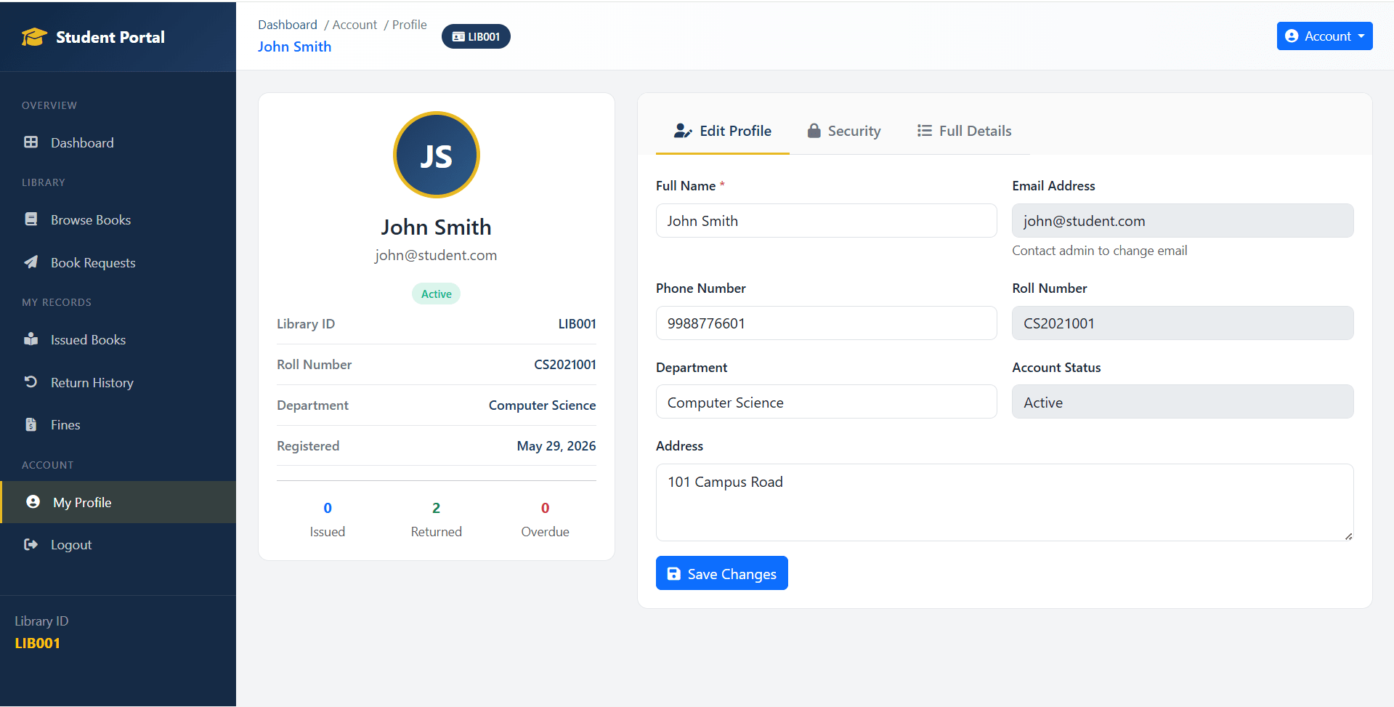Image resolution: width=1394 pixels, height=707 pixels.
Task: Select the Edit Profile tab
Action: tap(723, 131)
